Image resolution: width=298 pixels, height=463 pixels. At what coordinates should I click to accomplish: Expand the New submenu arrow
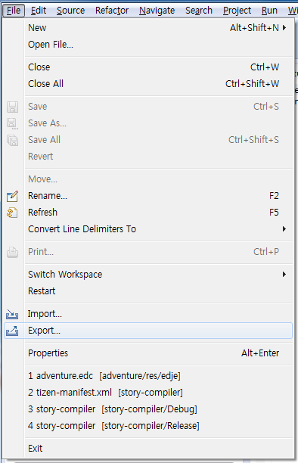(284, 27)
